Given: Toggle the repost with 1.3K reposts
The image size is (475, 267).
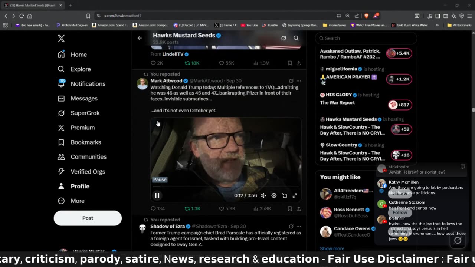Looking at the screenshot, I should click(192, 209).
